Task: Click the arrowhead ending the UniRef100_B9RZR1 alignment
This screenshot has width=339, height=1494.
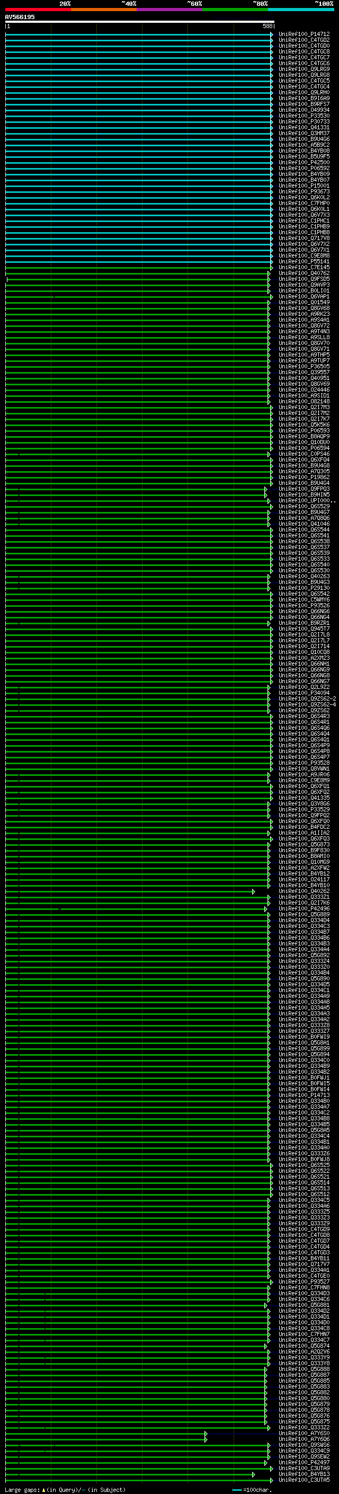Action: (269, 623)
